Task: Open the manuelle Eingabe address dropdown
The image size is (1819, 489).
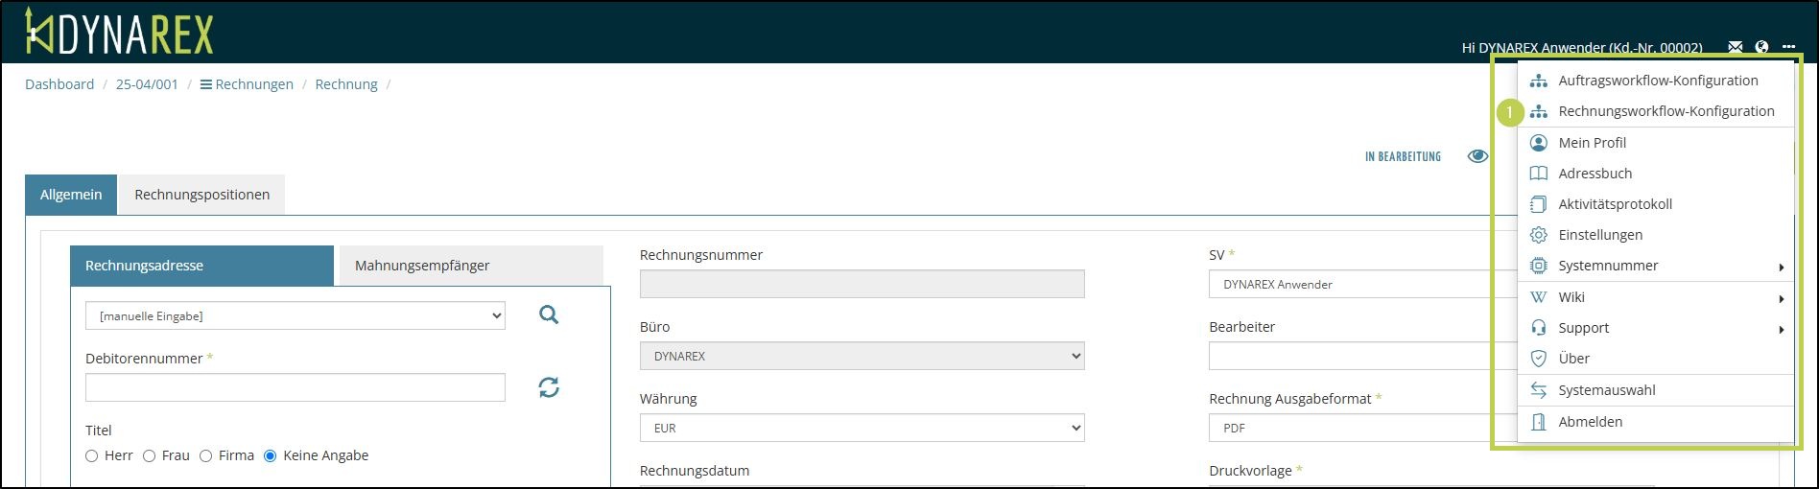Action: (x=295, y=315)
